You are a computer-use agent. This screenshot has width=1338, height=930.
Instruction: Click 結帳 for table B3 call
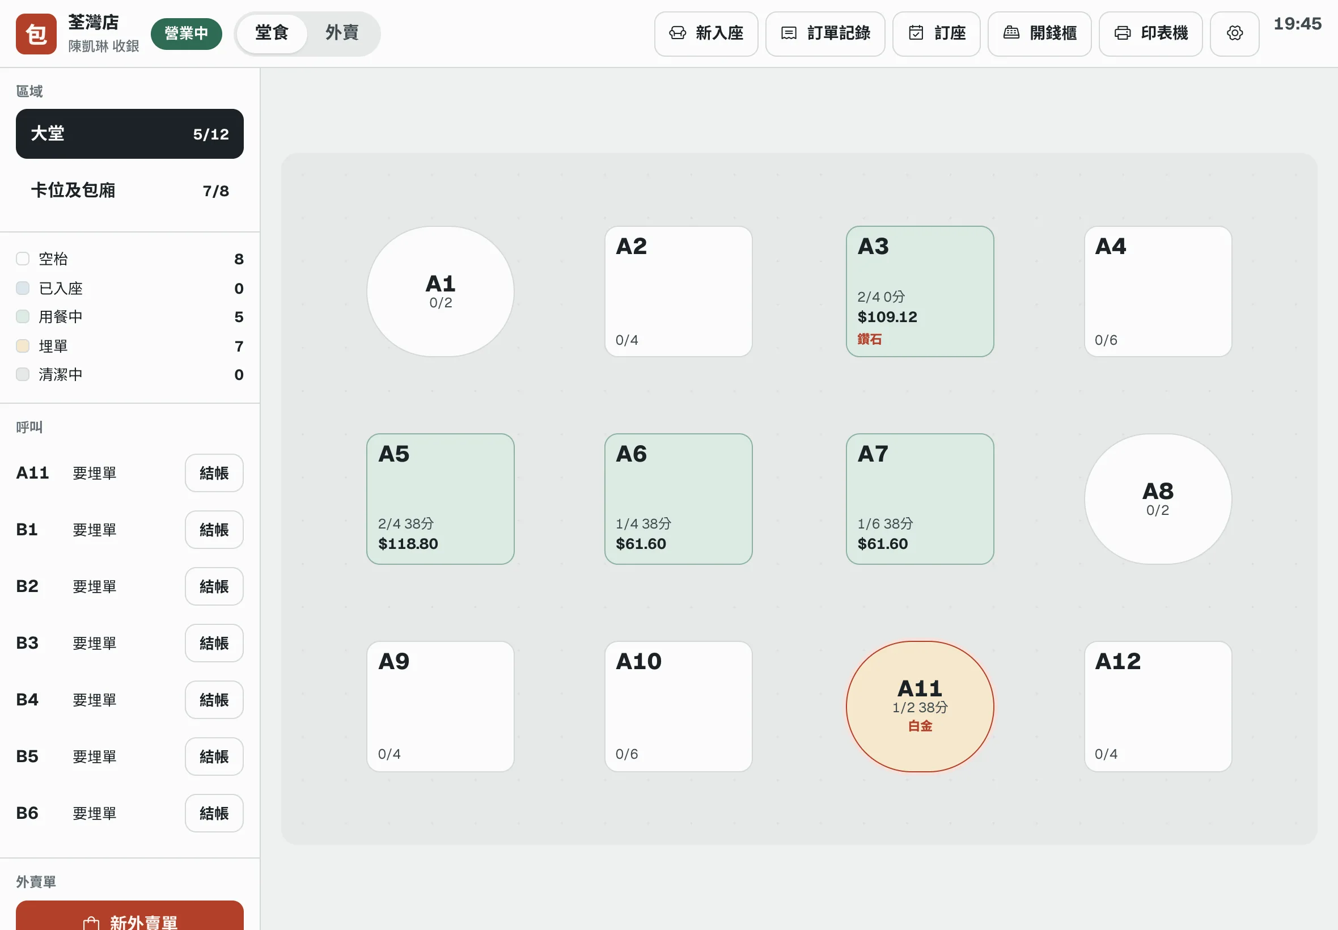tap(214, 642)
